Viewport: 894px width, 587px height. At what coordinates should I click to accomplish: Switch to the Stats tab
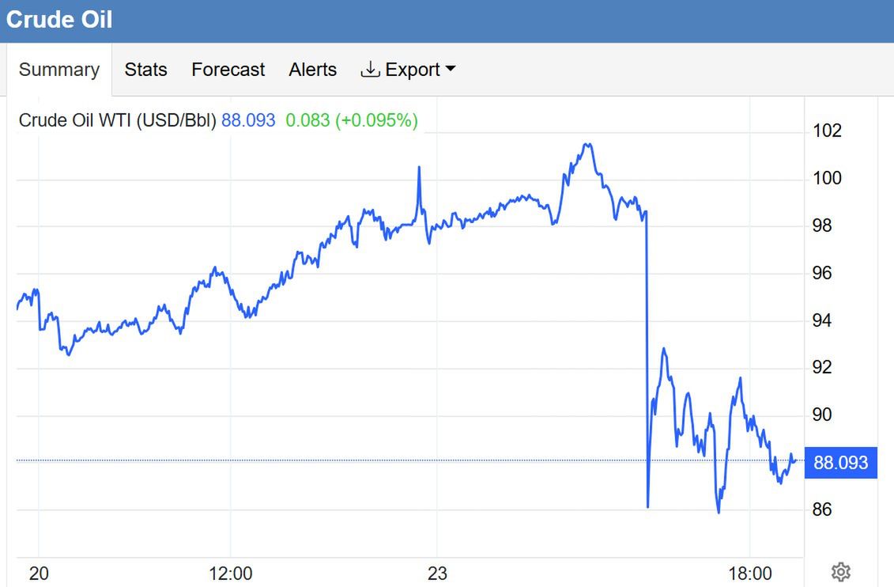[x=145, y=70]
